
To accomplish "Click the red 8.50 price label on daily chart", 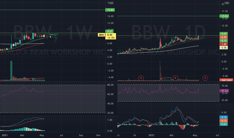I will (x=224, y=37).
